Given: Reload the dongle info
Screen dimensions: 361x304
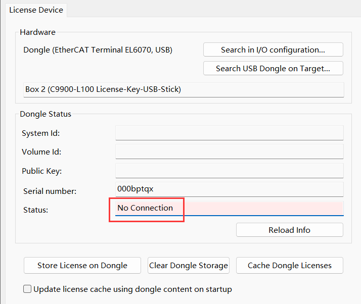Looking at the screenshot, I should (x=289, y=230).
